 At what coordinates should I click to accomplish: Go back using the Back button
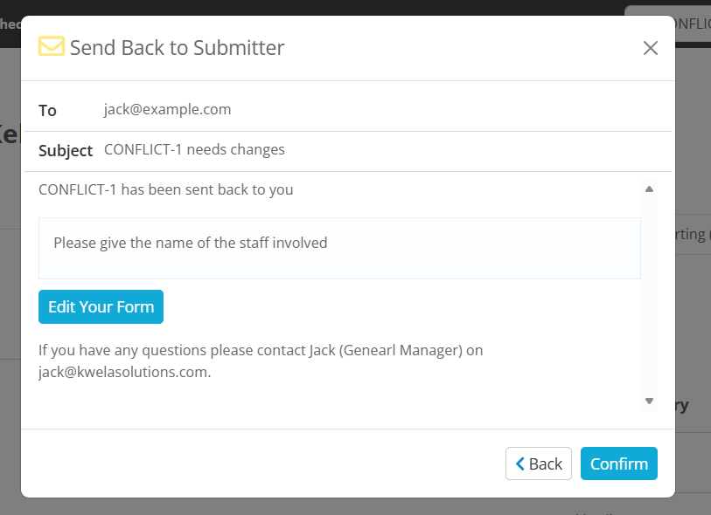539,463
